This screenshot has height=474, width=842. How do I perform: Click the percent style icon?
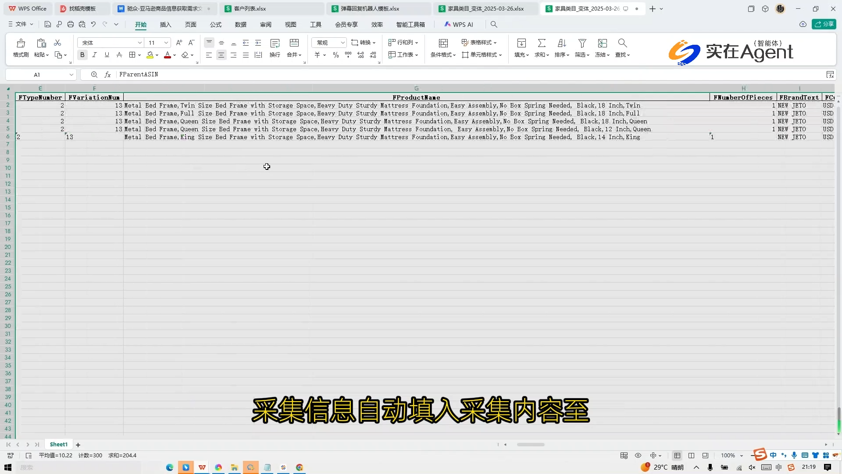[335, 55]
